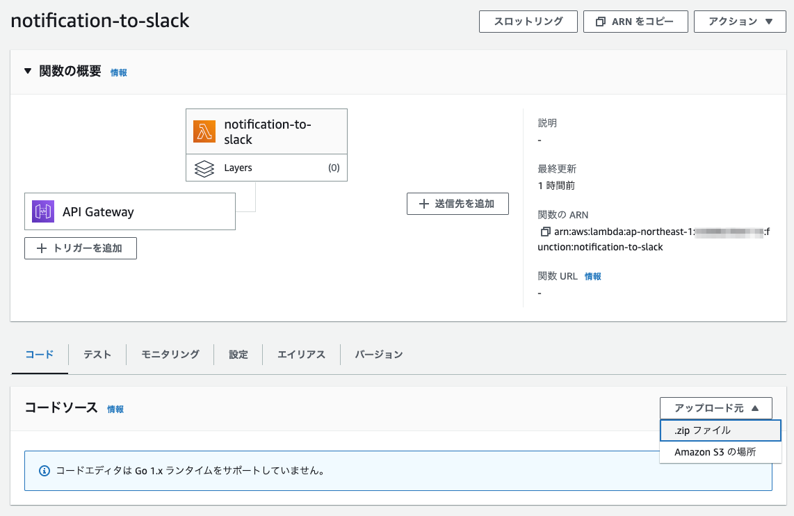Close the アップロード元 dropdown
Image resolution: width=794 pixels, height=516 pixels.
point(715,409)
